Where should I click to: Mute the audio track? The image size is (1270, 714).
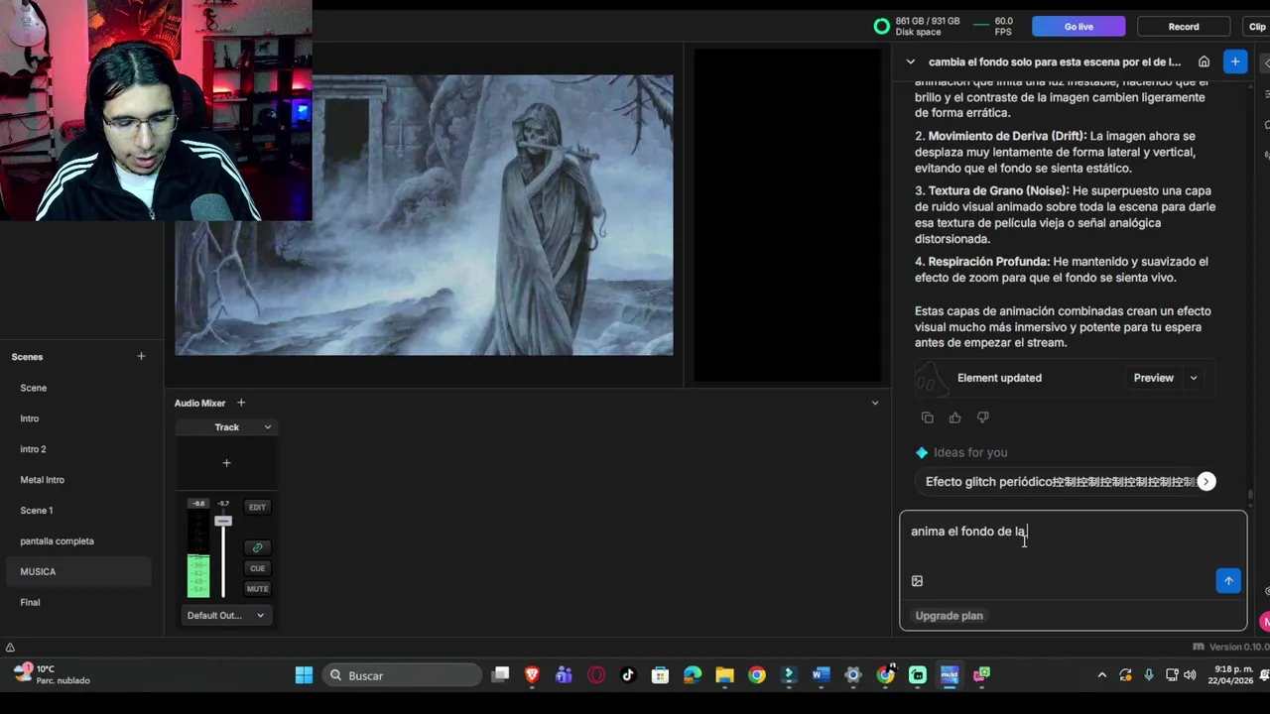click(x=257, y=589)
